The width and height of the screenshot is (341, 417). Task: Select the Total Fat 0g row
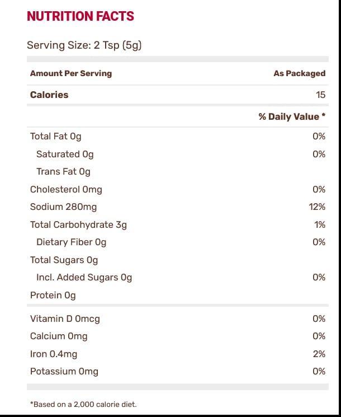tap(56, 136)
